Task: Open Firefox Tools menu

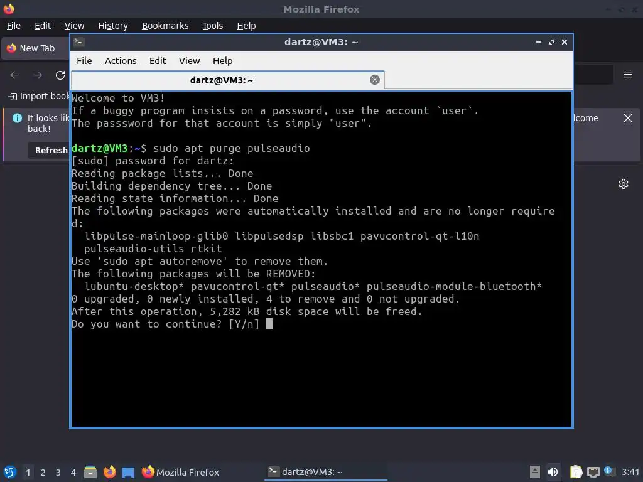Action: click(x=212, y=26)
